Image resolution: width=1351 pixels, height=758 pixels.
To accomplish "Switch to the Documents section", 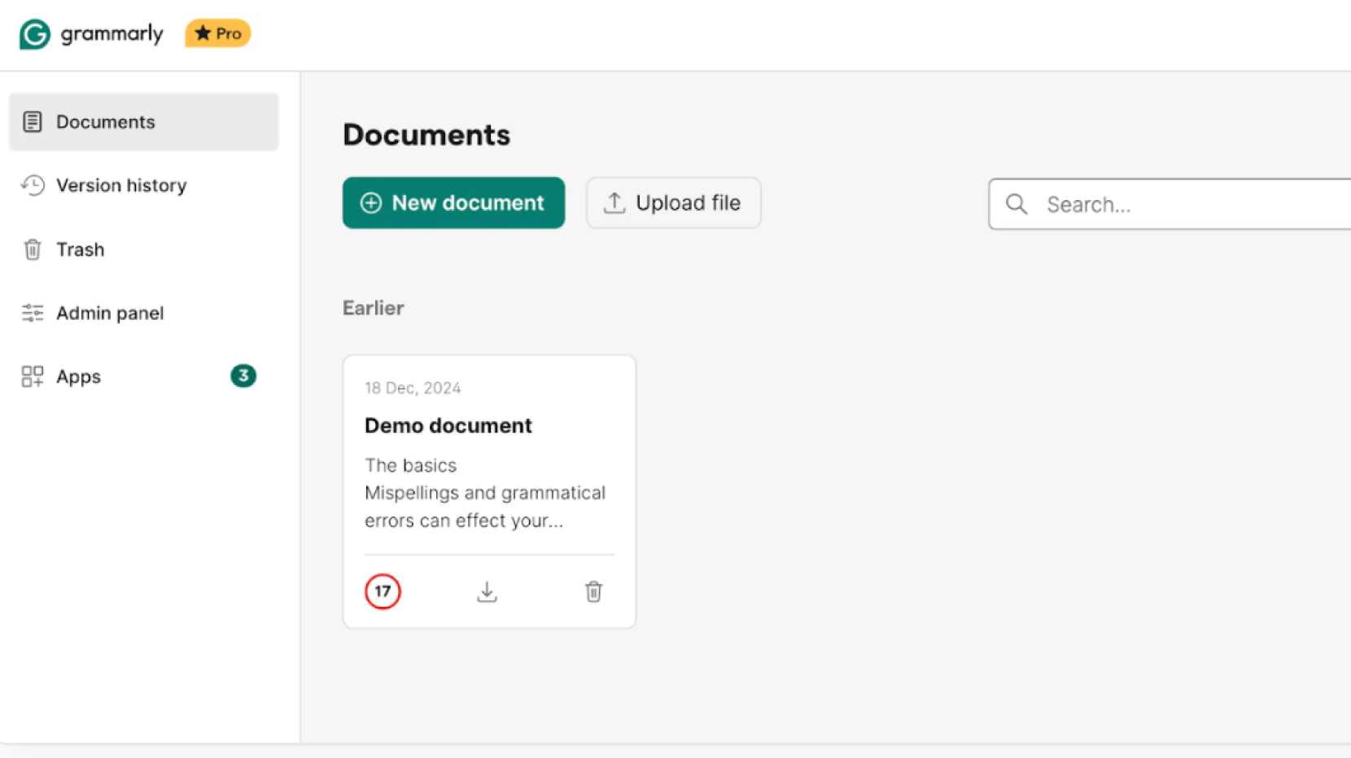I will pyautogui.click(x=105, y=121).
